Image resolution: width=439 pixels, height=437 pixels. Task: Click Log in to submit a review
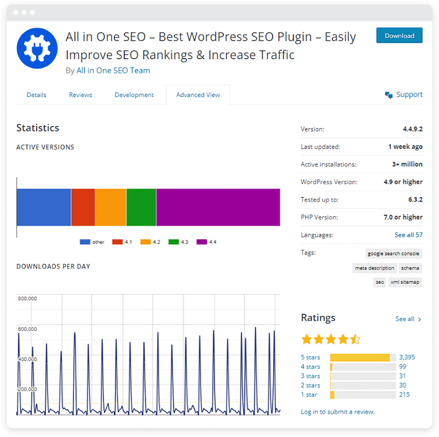(338, 412)
